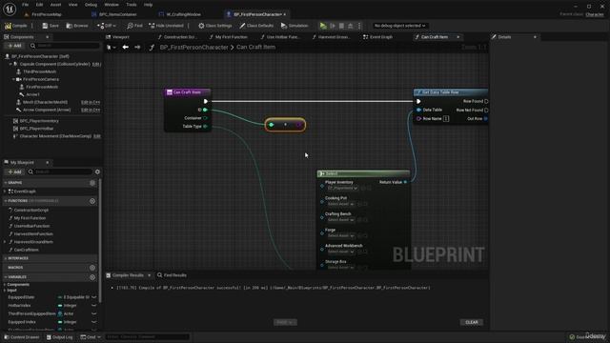Image resolution: width=610 pixels, height=343 pixels.
Task: Close the Details panel tab
Action: (535, 37)
